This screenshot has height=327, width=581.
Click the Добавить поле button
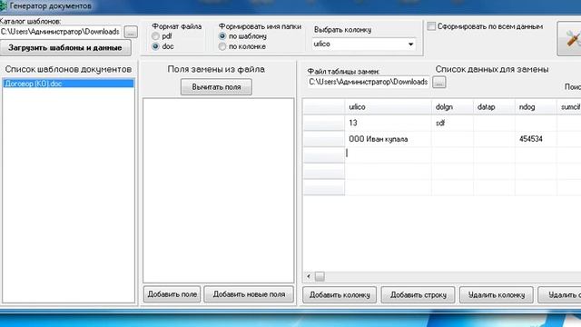tap(172, 294)
